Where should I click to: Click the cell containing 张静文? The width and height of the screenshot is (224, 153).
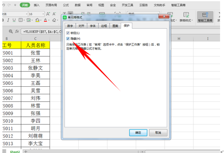[x=35, y=68]
